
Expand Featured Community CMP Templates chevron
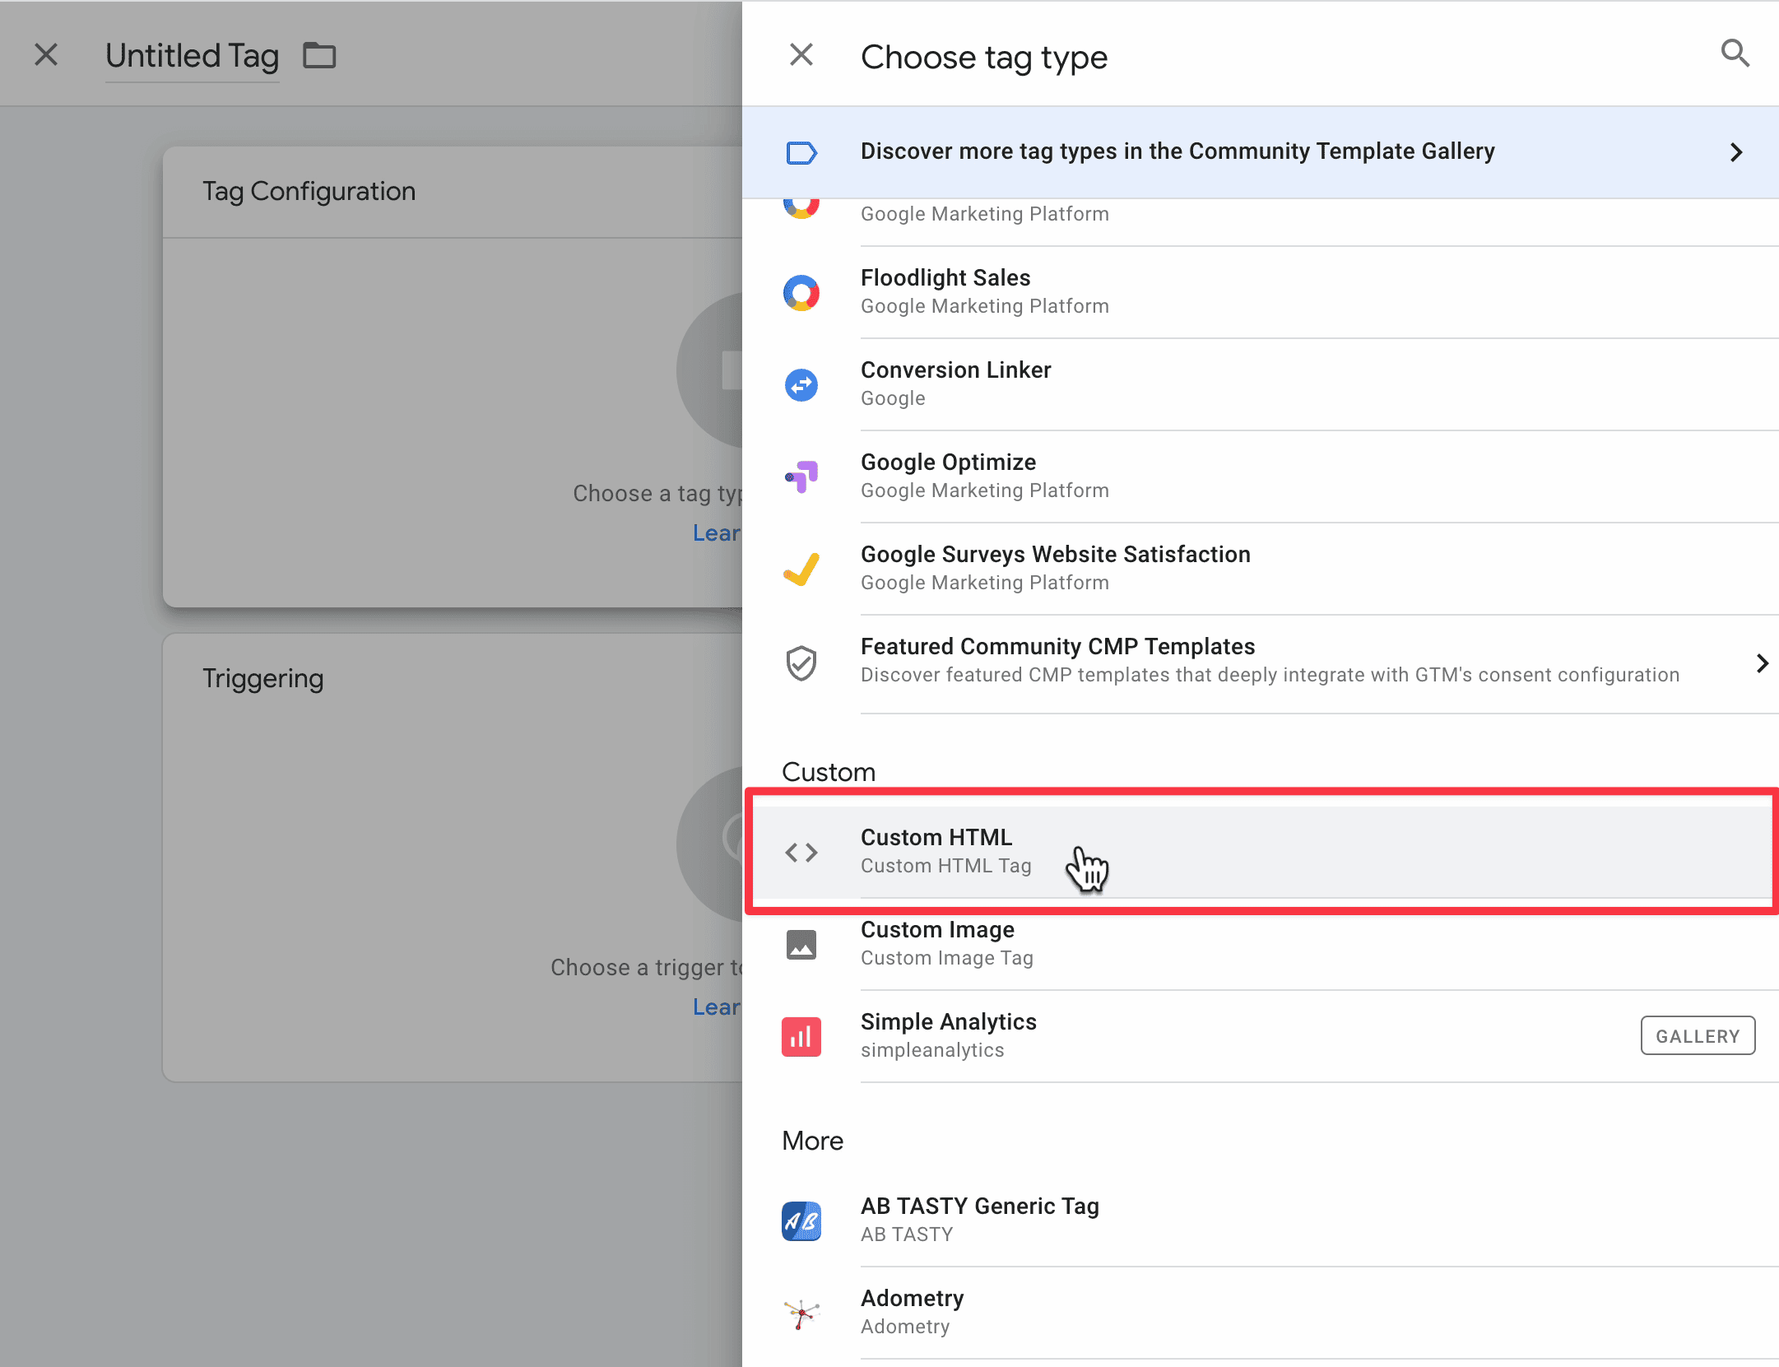coord(1761,663)
